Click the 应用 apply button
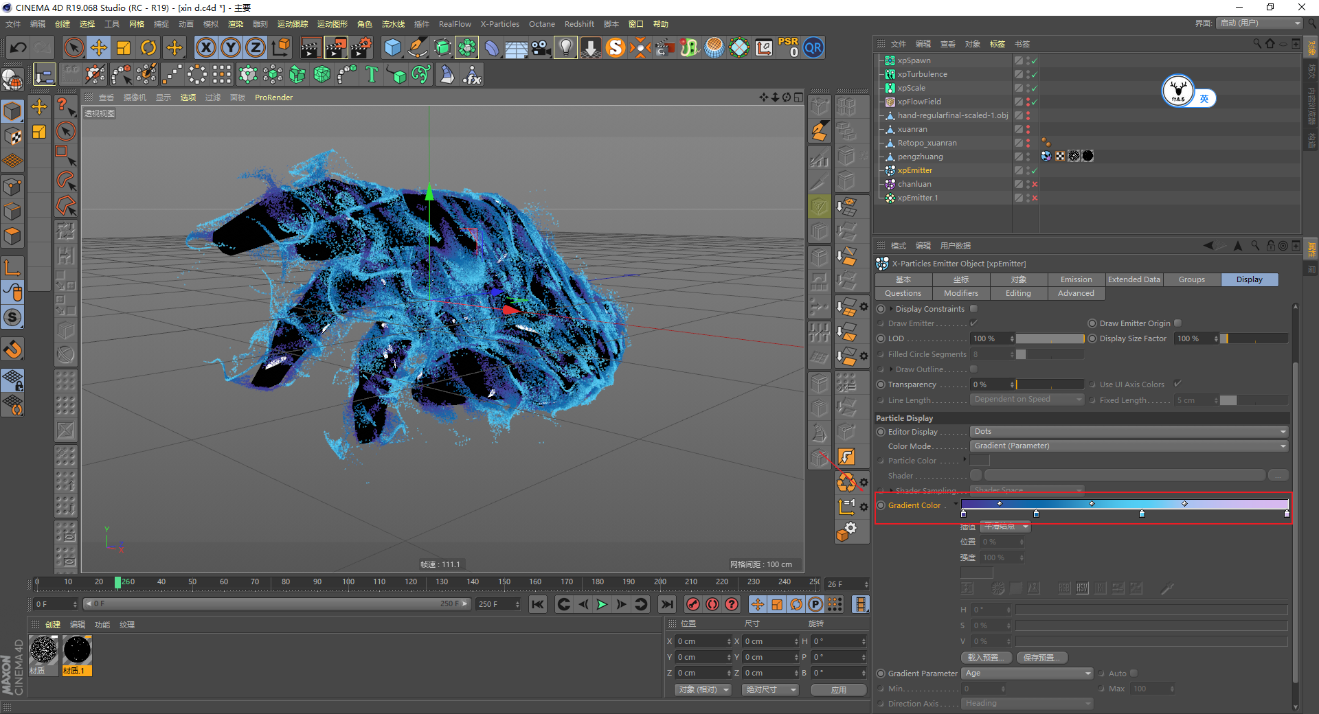This screenshot has width=1319, height=714. (x=839, y=689)
